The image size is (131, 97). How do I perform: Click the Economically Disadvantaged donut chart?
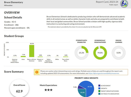pos(100,53)
